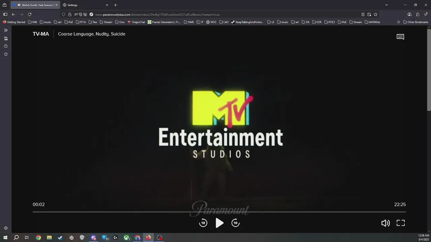The image size is (431, 242).
Task: Expand the list all tabs dropdown
Action: pos(387,5)
